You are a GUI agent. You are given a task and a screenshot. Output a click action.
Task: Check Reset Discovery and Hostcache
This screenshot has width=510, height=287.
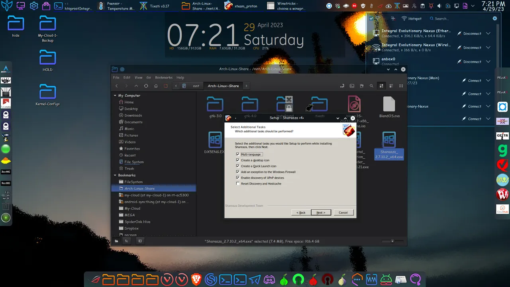tap(238, 184)
